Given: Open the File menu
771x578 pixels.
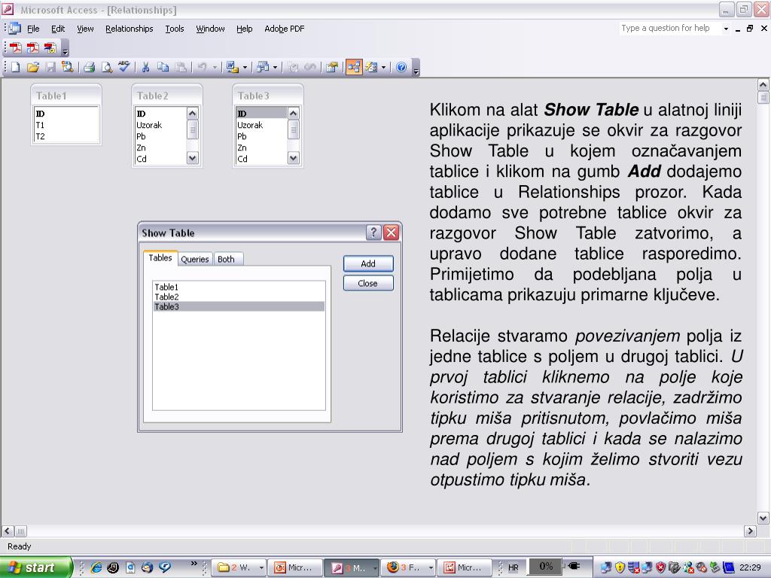Looking at the screenshot, I should click(33, 29).
